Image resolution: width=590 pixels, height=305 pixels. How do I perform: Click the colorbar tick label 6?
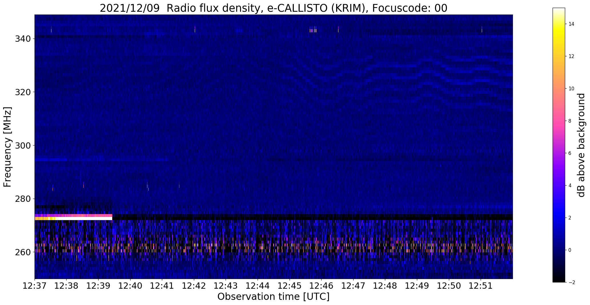pyautogui.click(x=570, y=153)
